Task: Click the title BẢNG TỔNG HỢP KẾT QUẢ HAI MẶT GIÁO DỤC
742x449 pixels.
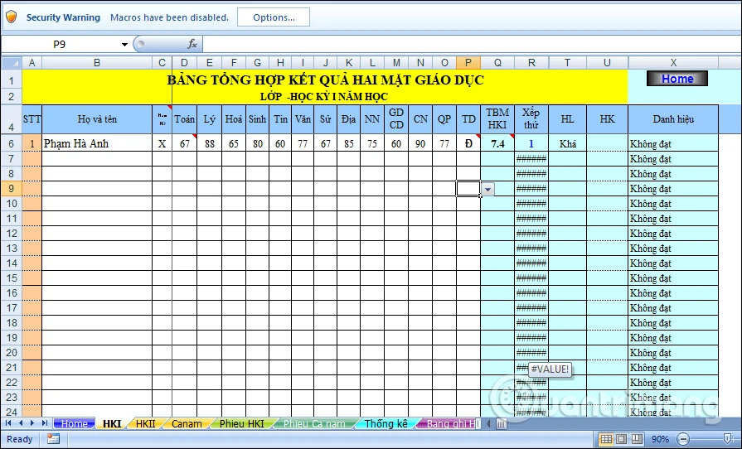Action: (326, 80)
